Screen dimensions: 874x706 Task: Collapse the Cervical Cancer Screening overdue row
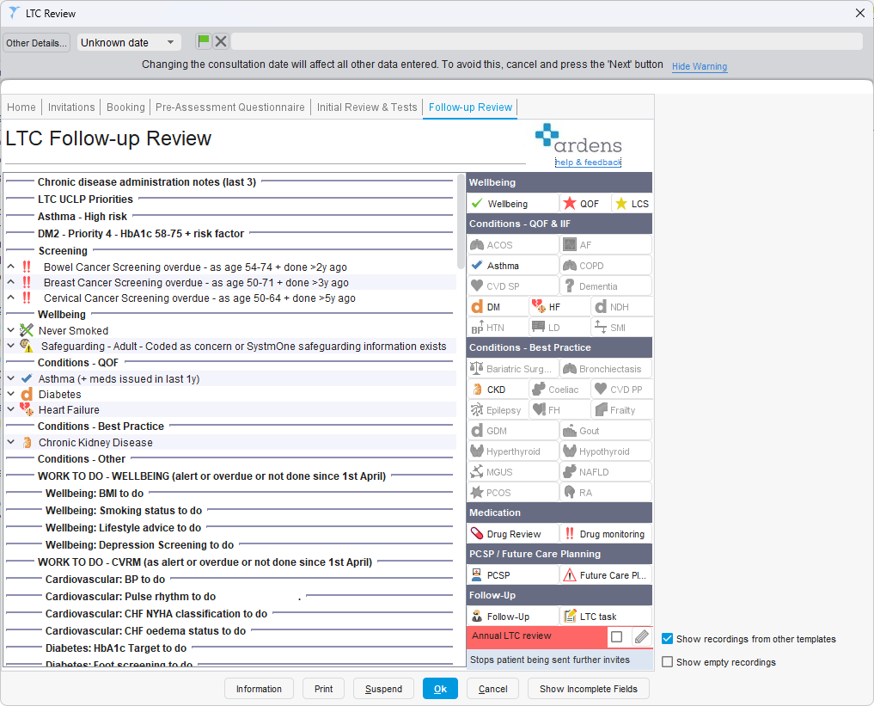10,298
